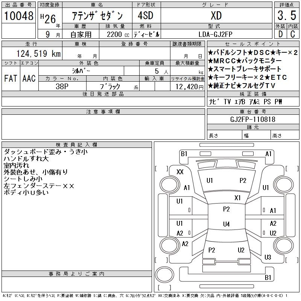Select inspector note シートしみ小
The width and height of the screenshot is (301, 301).
(x=23, y=179)
